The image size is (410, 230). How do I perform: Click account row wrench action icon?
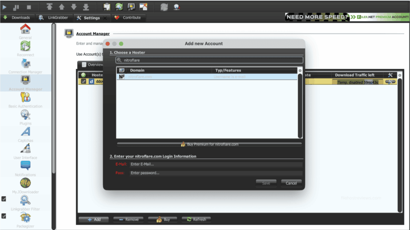[390, 82]
